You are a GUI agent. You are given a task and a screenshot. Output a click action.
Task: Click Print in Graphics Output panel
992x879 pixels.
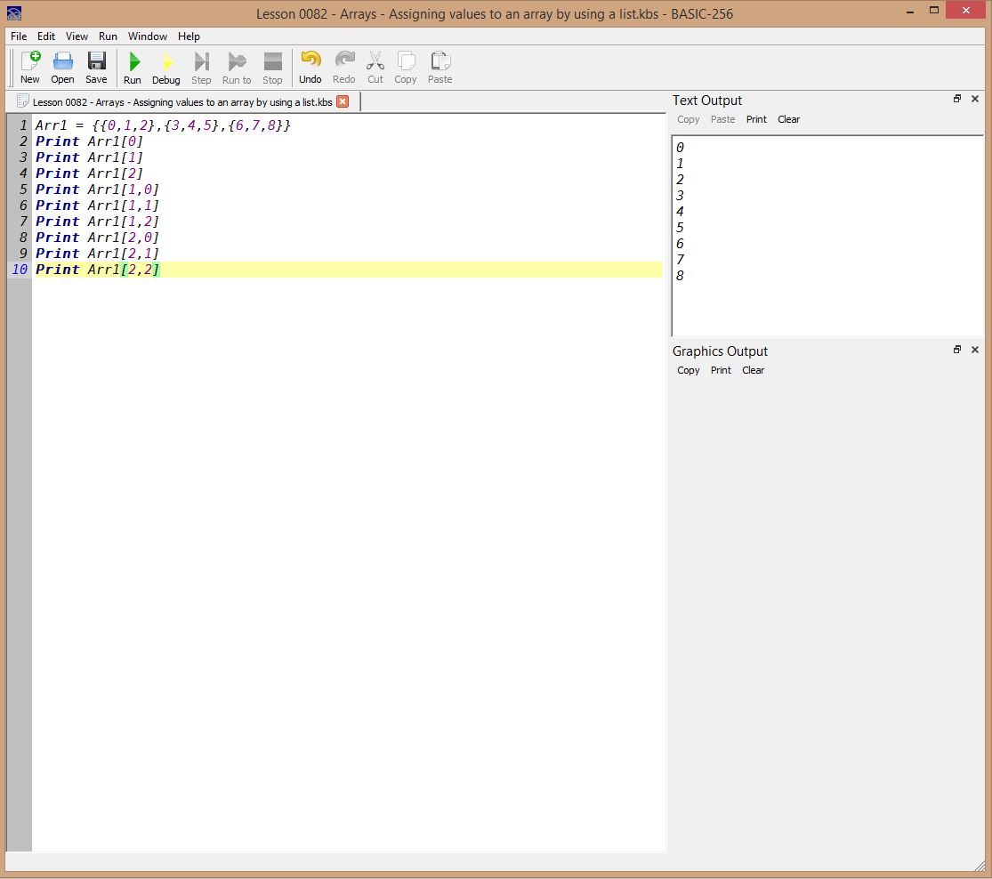(721, 370)
